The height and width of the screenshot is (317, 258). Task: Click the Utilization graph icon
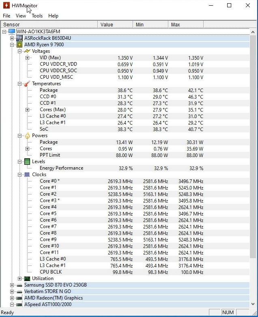pyautogui.click(x=27, y=278)
